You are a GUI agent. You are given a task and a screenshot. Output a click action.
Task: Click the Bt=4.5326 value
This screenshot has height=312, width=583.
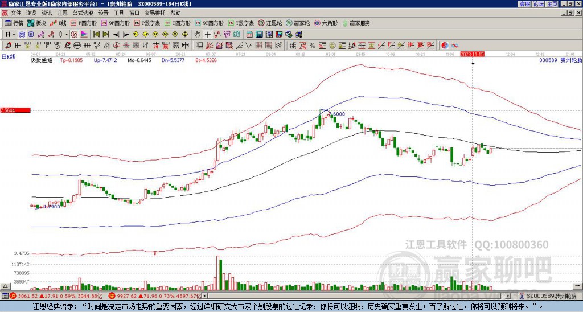click(x=206, y=60)
